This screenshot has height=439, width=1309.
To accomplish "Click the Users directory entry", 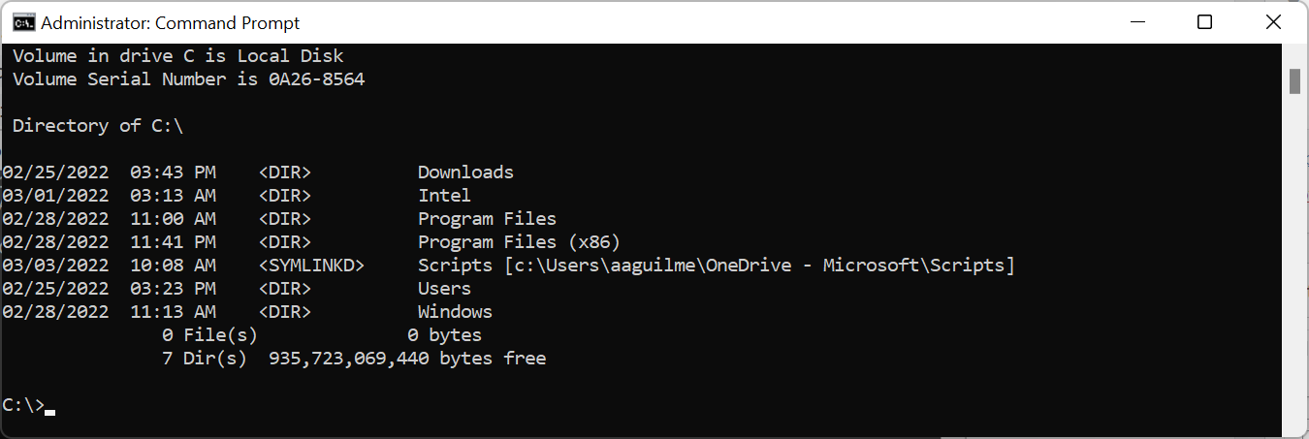I will [444, 289].
